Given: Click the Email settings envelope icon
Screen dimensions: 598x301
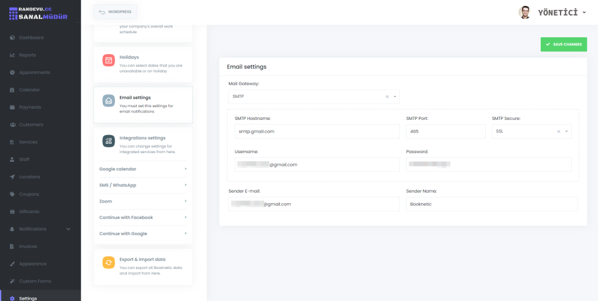Looking at the screenshot, I should point(109,101).
